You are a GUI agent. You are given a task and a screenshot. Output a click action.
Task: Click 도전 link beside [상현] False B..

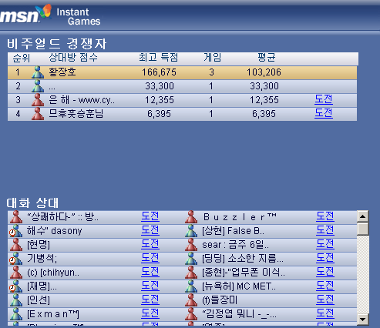click(325, 230)
